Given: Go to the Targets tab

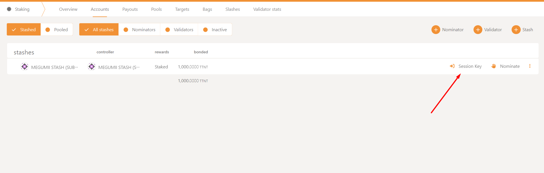Looking at the screenshot, I should pyautogui.click(x=182, y=9).
